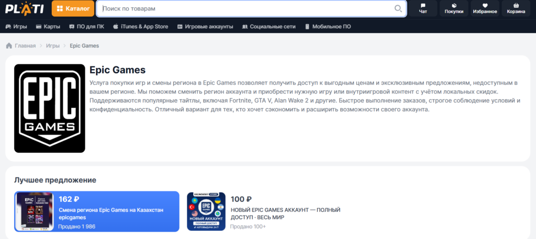Click Продано 1 986 text
Image resolution: width=536 pixels, height=239 pixels.
point(77,226)
